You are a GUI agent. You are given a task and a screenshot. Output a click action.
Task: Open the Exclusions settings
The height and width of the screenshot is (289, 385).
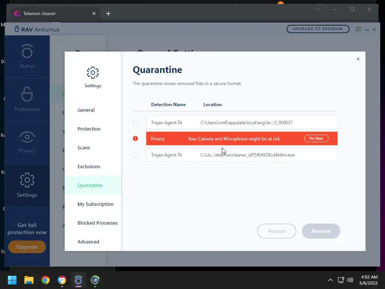tap(89, 167)
